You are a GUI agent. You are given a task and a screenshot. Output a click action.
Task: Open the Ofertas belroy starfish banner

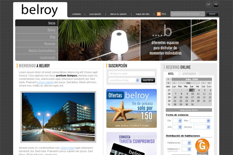pos(132,108)
